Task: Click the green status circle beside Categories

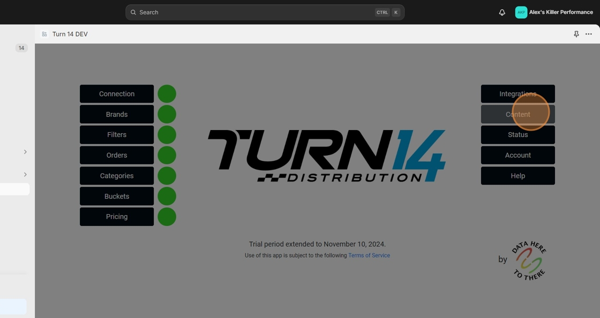Action: [x=167, y=176]
